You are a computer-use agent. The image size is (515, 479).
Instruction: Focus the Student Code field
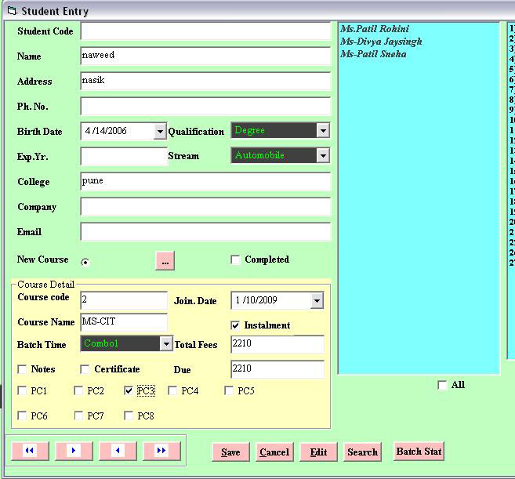pyautogui.click(x=205, y=31)
